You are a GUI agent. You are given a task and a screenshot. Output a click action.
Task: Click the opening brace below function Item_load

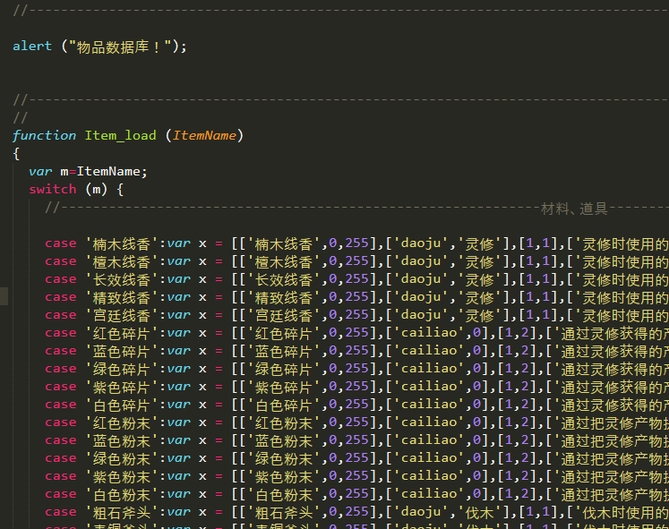[x=16, y=153]
